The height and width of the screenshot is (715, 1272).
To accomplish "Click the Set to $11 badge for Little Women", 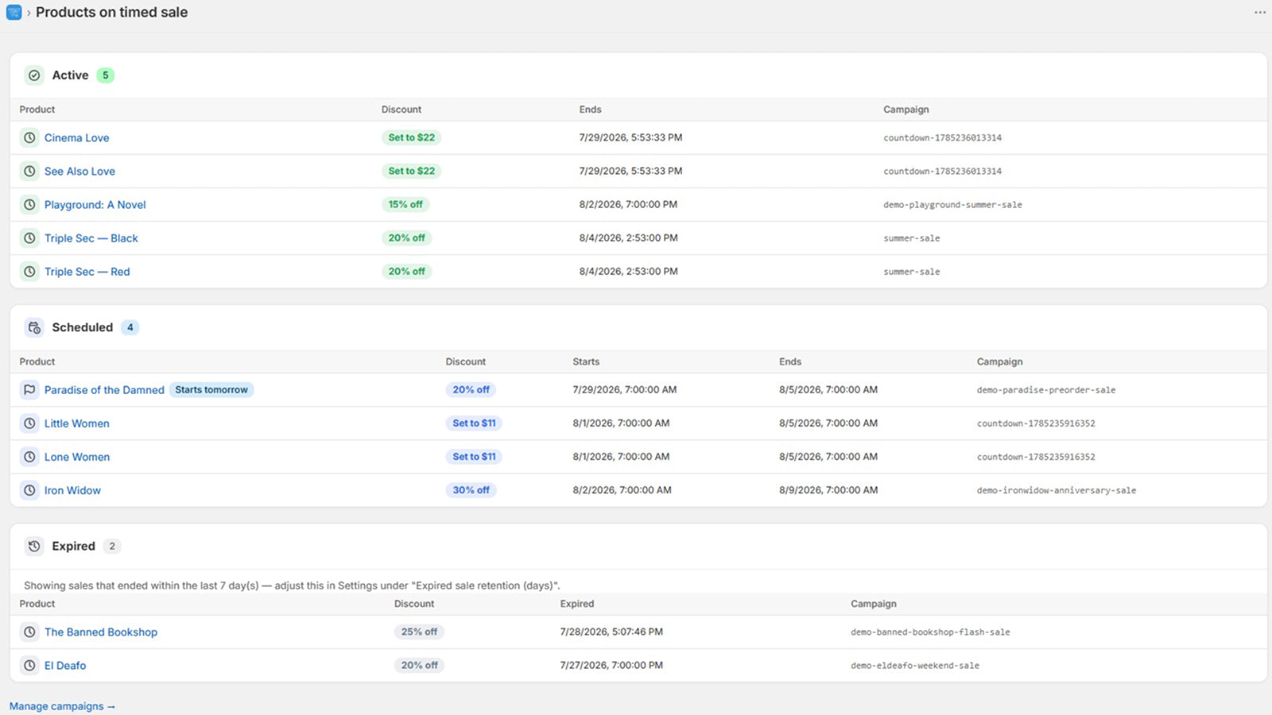I will click(474, 423).
